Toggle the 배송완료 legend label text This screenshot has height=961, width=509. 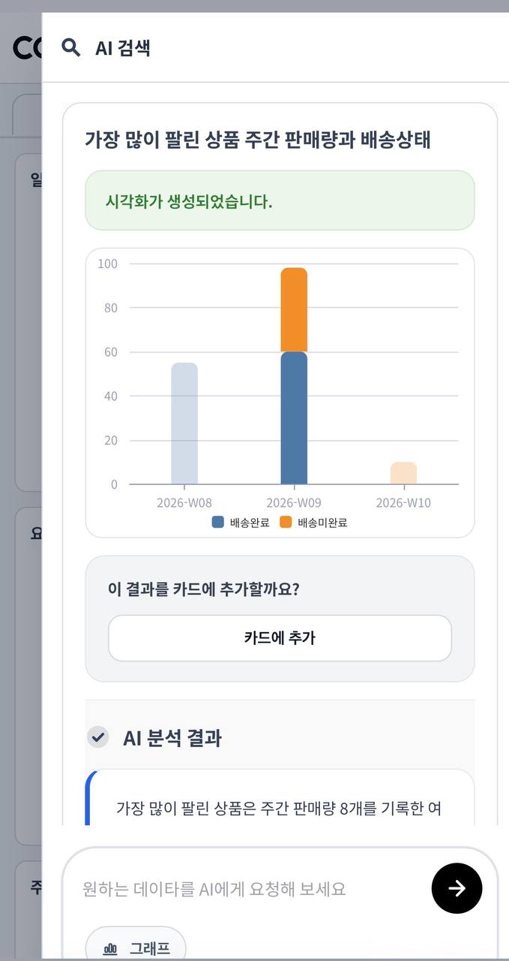[x=250, y=523]
